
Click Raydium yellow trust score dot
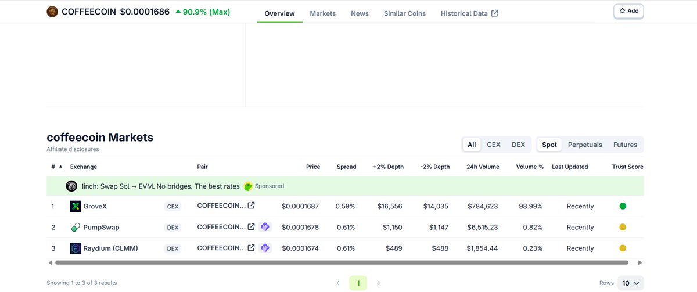point(623,248)
